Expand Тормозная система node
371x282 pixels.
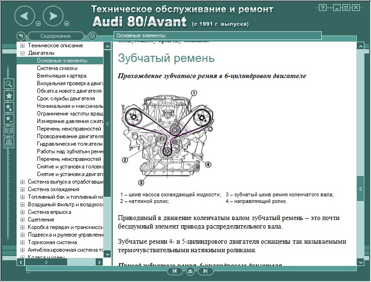click(x=23, y=242)
